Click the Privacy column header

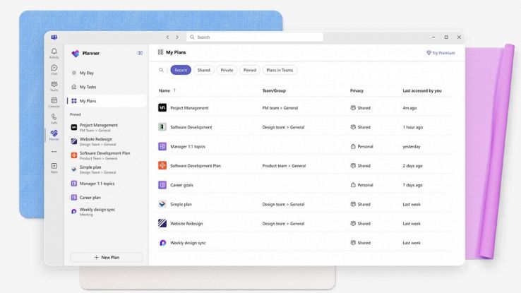coord(357,90)
